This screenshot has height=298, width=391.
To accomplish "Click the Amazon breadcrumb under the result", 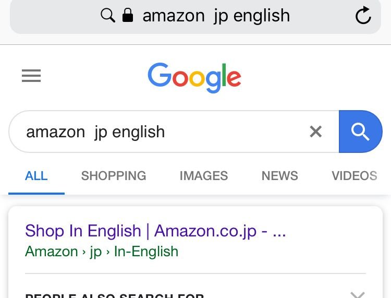I will click(x=52, y=252).
